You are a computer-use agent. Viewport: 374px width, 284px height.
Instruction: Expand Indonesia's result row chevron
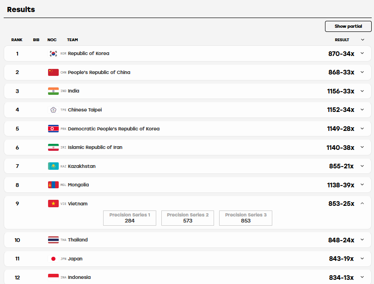tap(362, 277)
